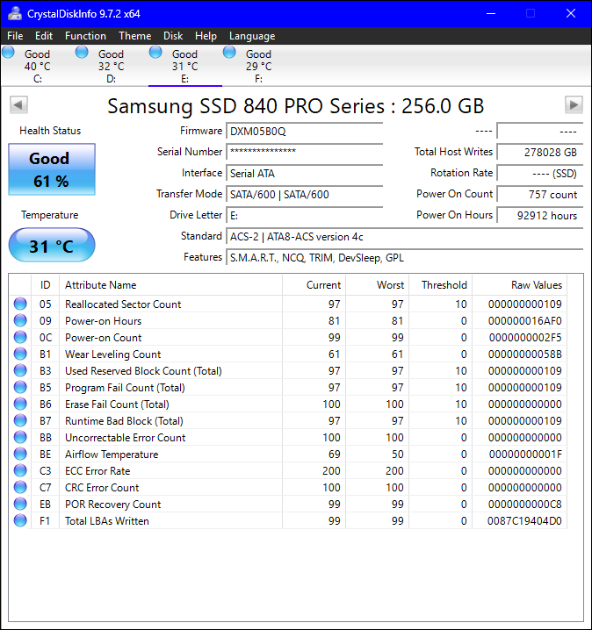Click the blue orb for drive F:

point(229,53)
